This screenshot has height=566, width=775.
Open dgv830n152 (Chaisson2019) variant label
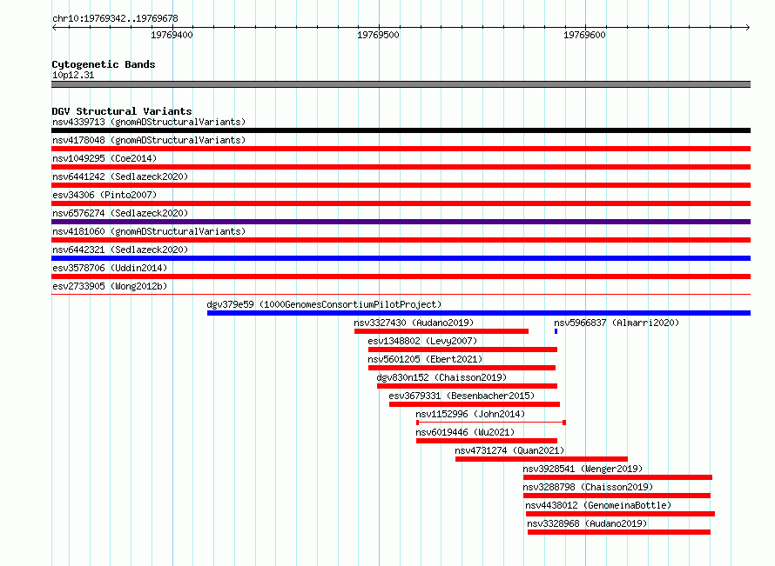441,377
